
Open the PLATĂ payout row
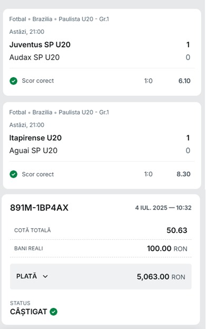(x=101, y=277)
